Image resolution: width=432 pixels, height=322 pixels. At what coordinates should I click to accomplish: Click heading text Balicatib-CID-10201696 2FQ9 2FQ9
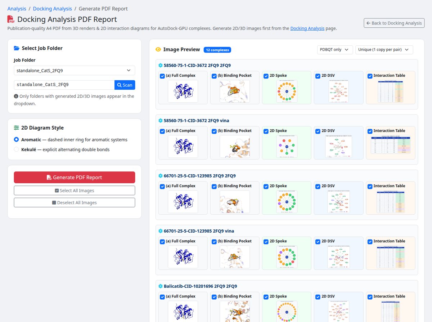pos(201,286)
